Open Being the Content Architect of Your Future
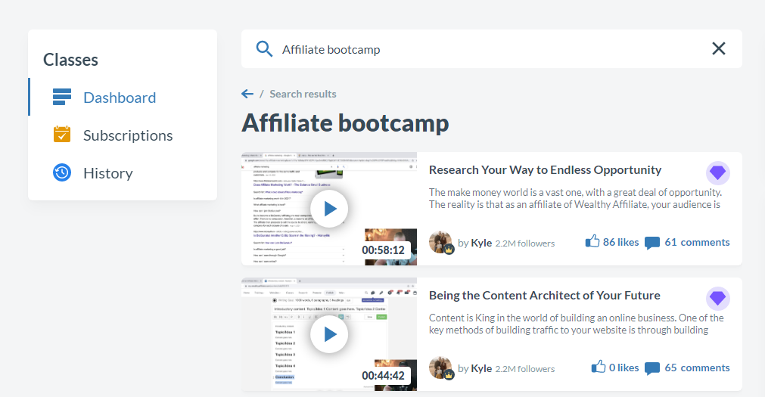Screen dimensions: 765x397 click(544, 296)
